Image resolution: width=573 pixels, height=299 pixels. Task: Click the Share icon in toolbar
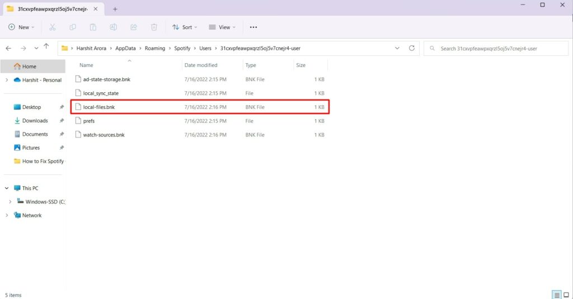point(134,27)
